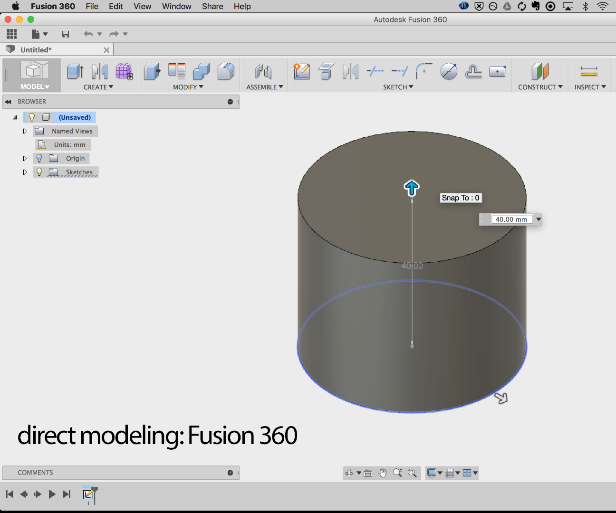Select the Press Pull tool under Modify

[x=153, y=71]
